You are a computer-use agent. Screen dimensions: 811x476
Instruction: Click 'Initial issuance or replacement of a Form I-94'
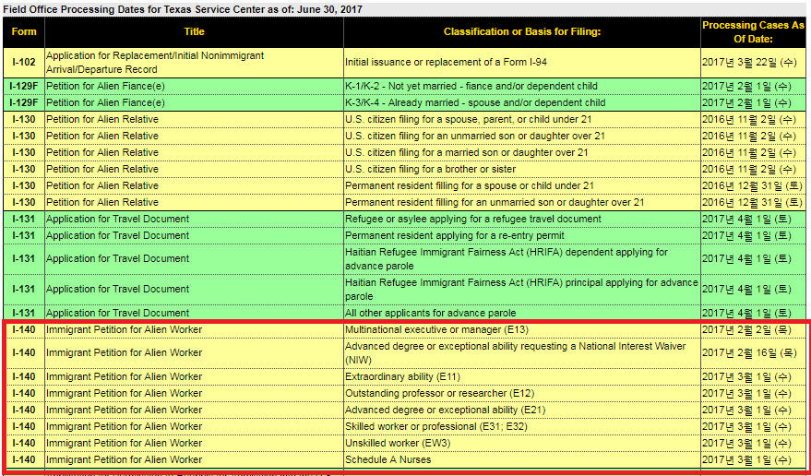446,62
